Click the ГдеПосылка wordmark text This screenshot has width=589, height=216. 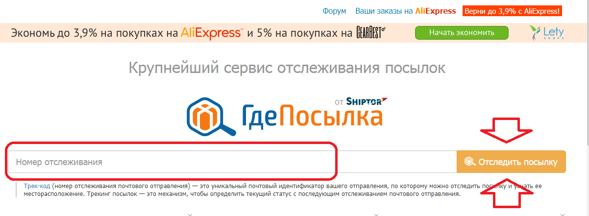point(313,117)
